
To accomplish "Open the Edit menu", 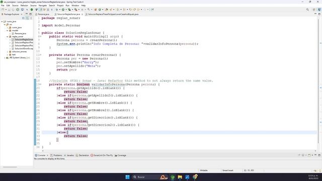I will 8,6.
